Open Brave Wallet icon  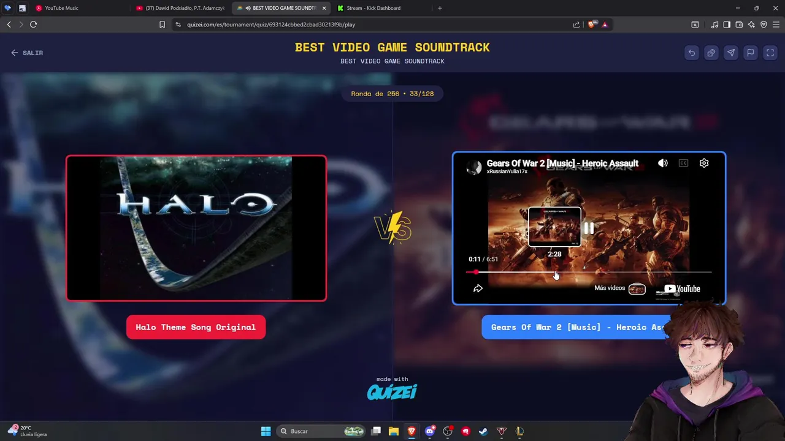[x=739, y=24]
